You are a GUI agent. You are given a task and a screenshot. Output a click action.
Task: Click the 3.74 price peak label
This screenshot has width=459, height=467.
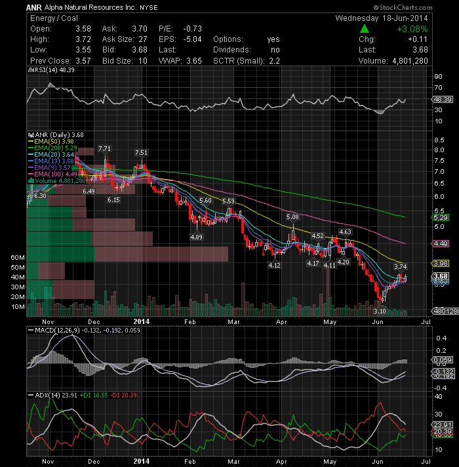coord(400,266)
